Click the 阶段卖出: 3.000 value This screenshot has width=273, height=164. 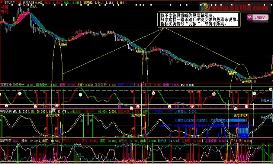[x=24, y=85]
